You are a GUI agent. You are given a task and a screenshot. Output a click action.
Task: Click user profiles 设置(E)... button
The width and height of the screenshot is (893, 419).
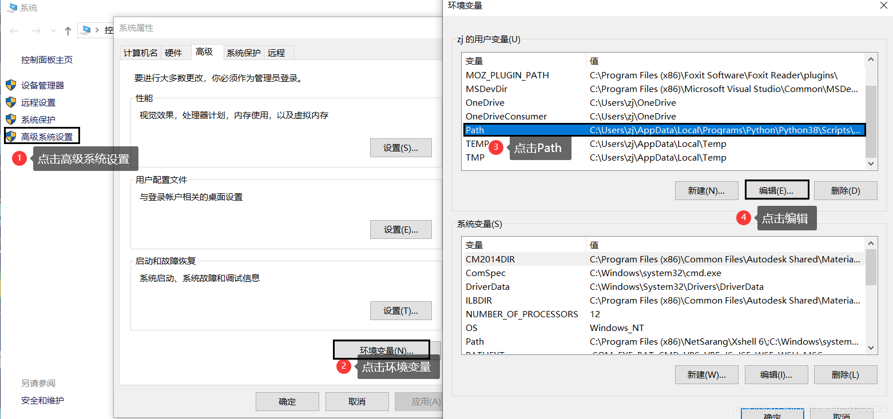pos(400,229)
